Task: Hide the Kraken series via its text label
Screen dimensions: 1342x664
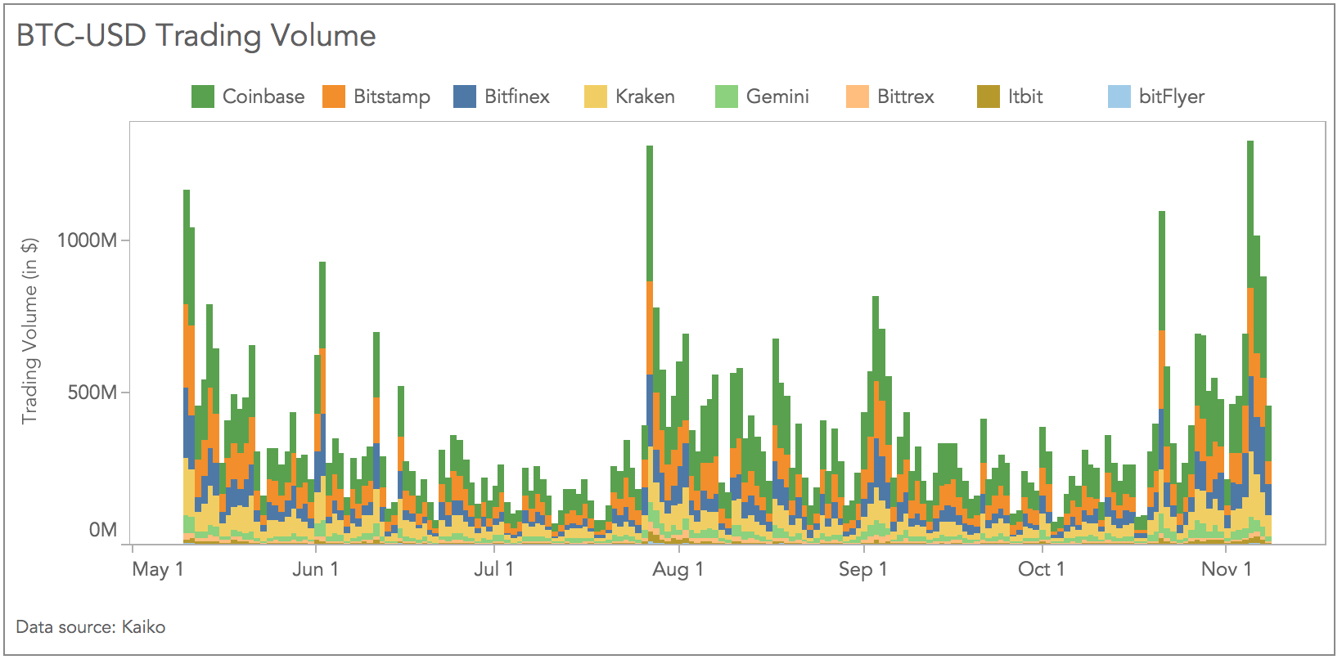Action: click(x=645, y=96)
